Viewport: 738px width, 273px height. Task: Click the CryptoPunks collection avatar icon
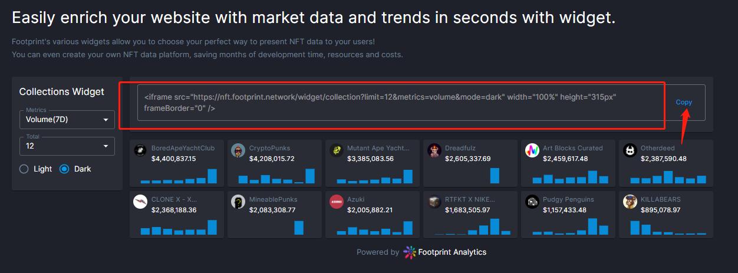pyautogui.click(x=238, y=150)
